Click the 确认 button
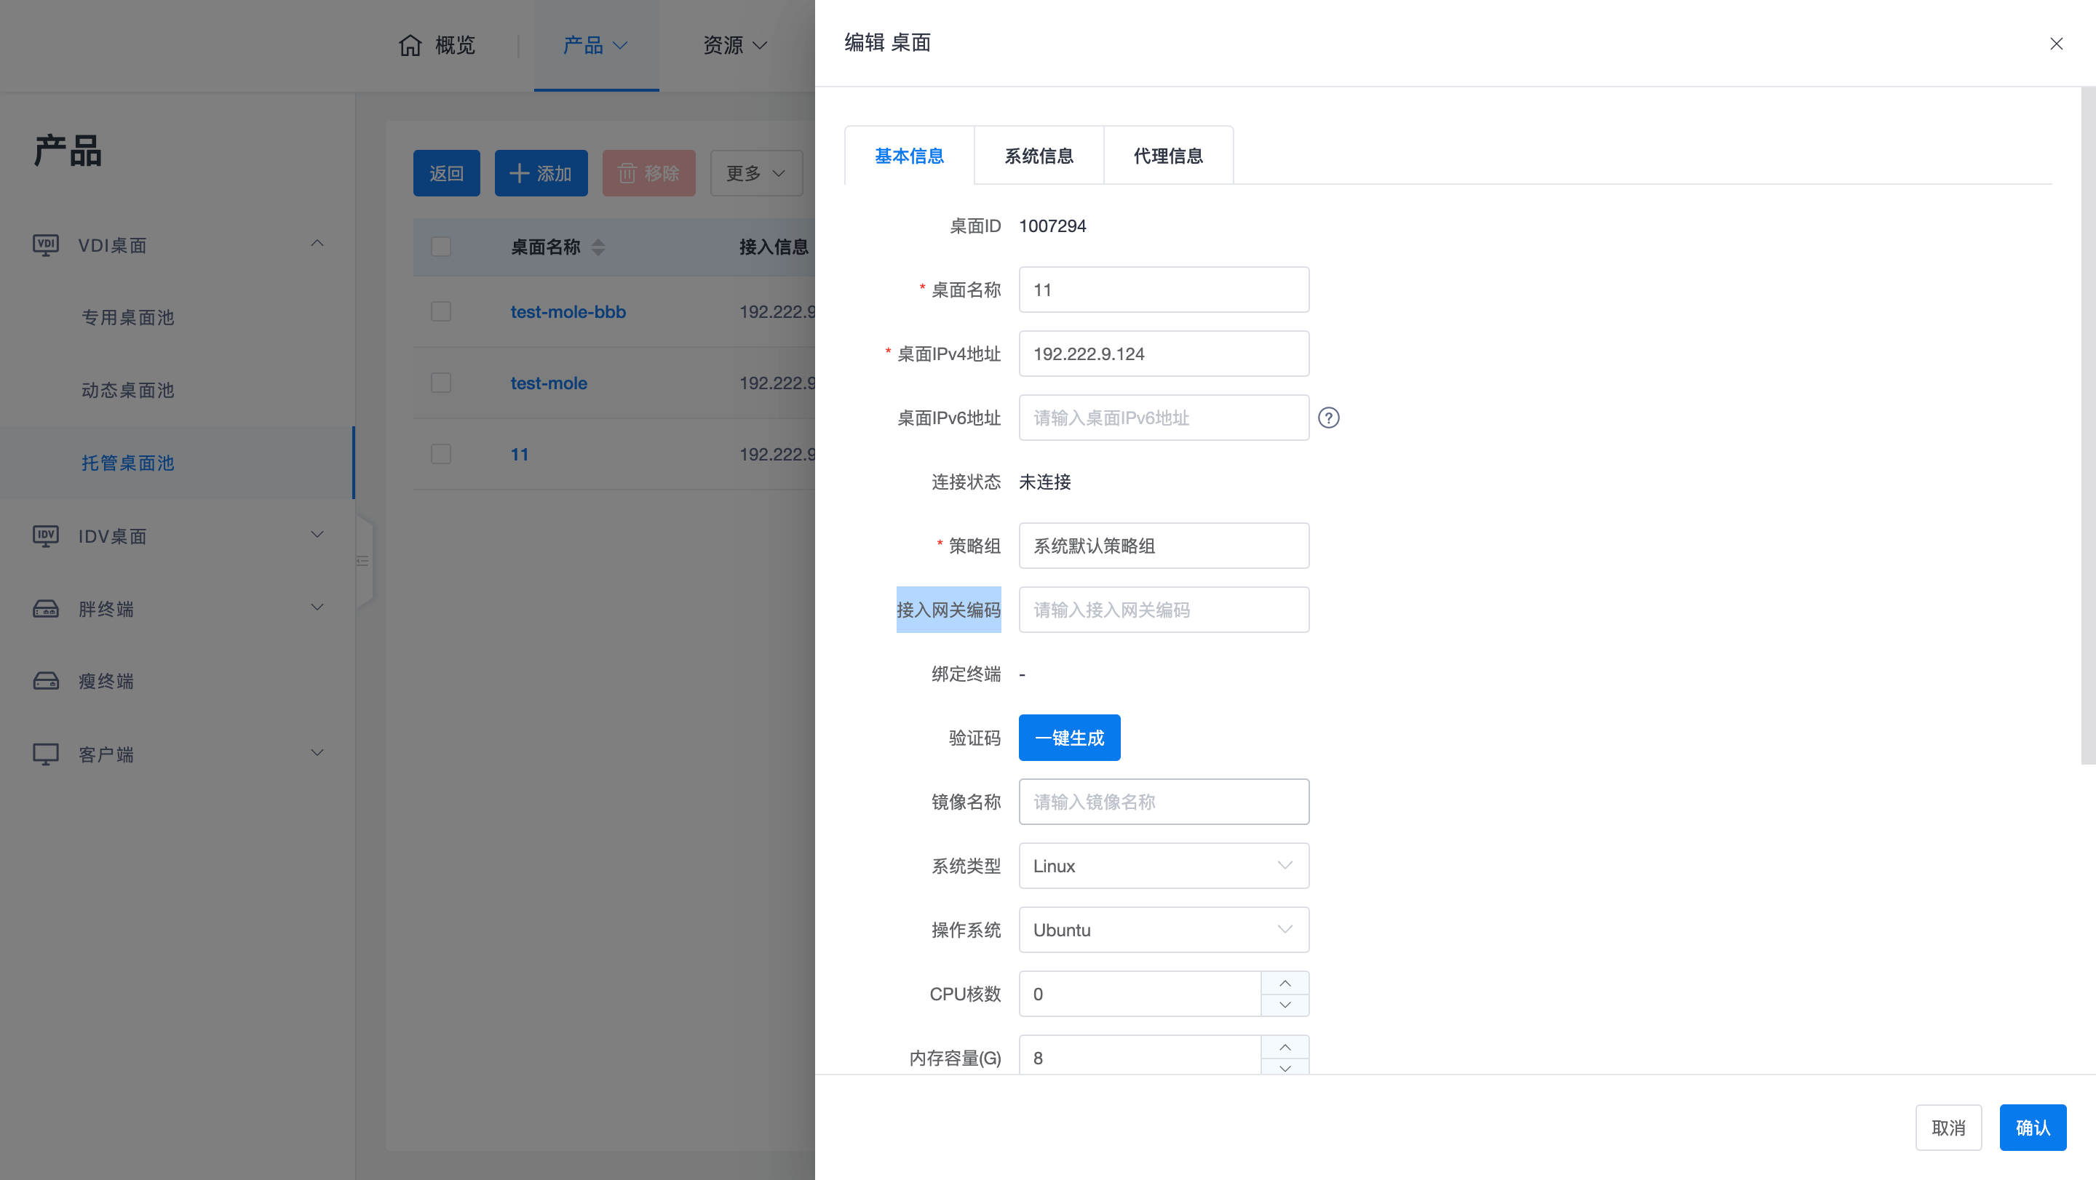2096x1180 pixels. click(2032, 1127)
